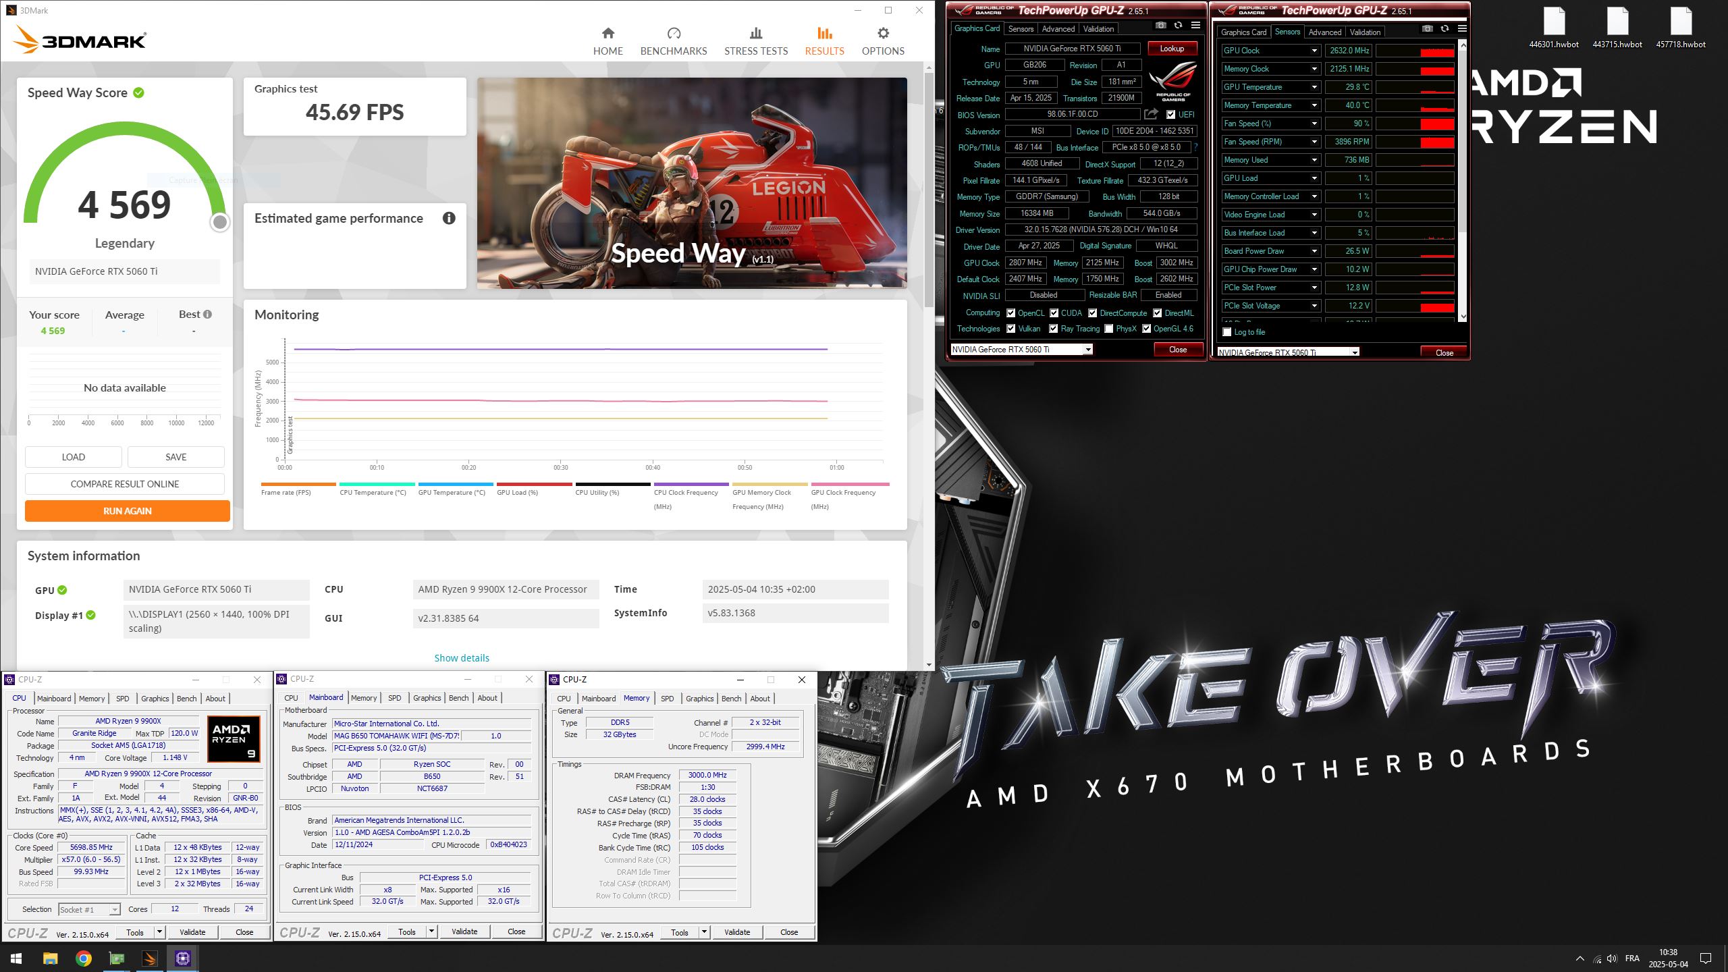This screenshot has height=972, width=1728.
Task: Click the BIOS Version share/export icon
Action: (1151, 114)
